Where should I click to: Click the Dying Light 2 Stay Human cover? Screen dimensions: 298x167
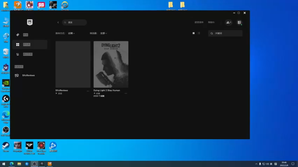click(x=111, y=64)
